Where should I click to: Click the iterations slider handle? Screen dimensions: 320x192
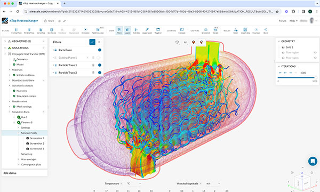[316, 77]
